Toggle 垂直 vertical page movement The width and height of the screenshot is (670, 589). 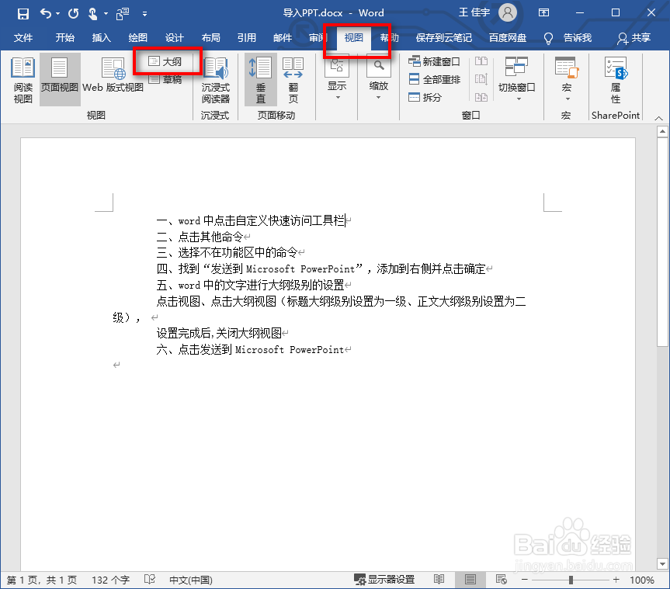(x=261, y=80)
